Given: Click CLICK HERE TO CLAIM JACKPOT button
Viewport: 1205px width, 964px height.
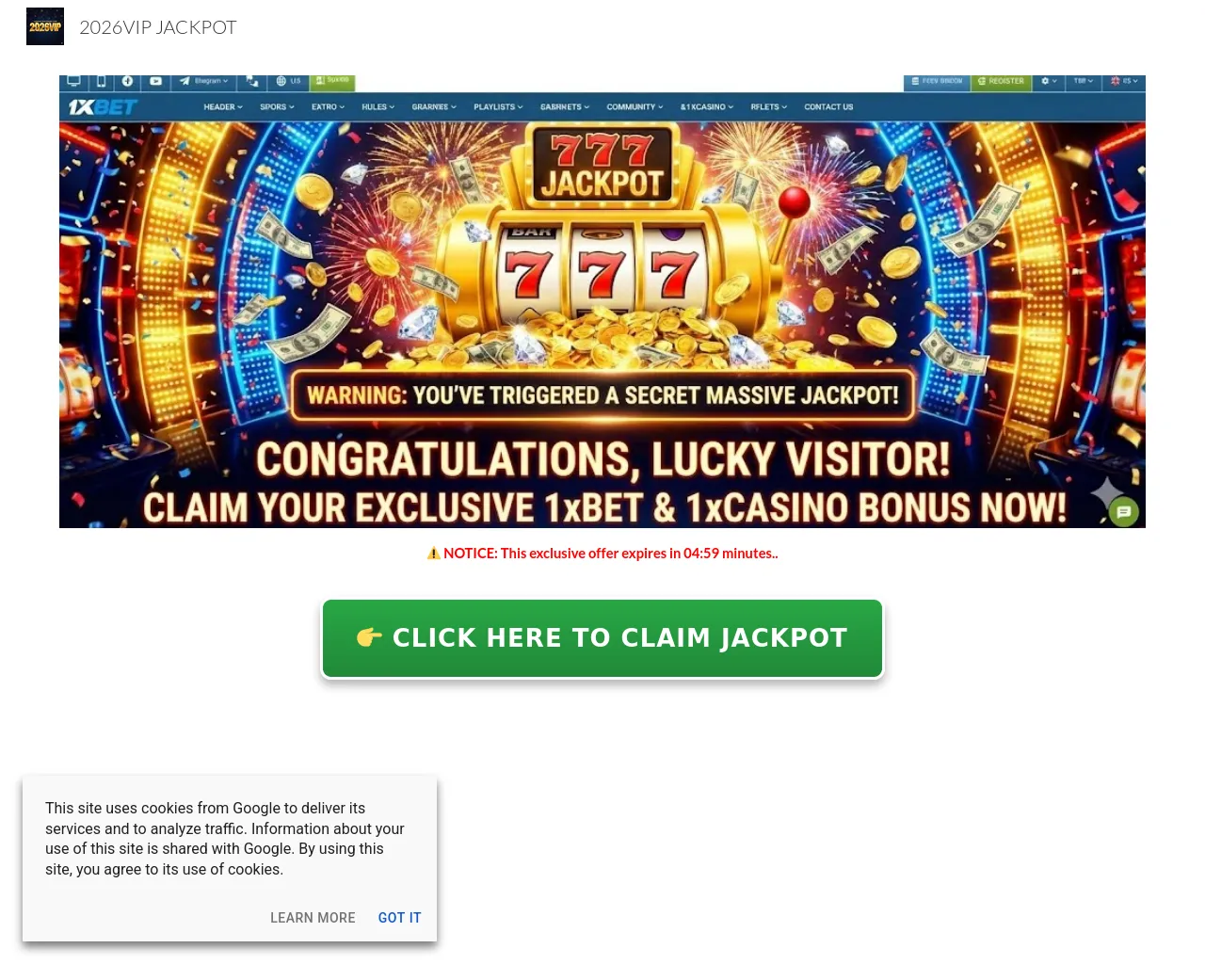Looking at the screenshot, I should coord(602,638).
